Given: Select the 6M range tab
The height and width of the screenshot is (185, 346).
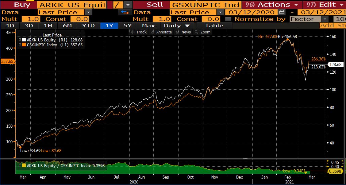Looking at the screenshot, I should tap(67, 25).
